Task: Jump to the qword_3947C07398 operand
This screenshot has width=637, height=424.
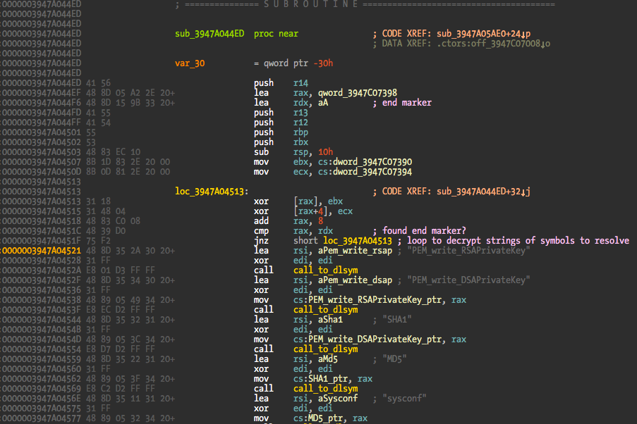Action: (357, 93)
